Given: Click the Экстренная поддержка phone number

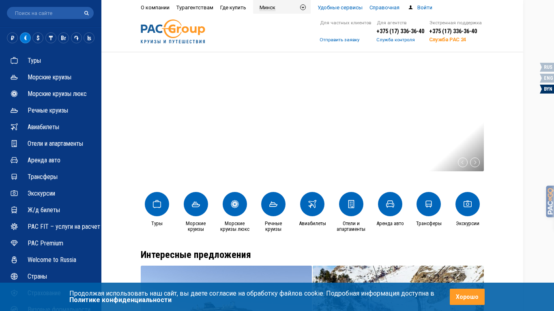Looking at the screenshot, I should coord(453,31).
